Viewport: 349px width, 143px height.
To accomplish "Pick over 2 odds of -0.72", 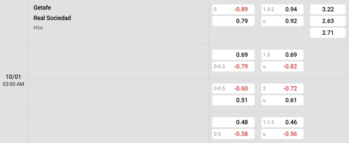I will coord(282,89).
